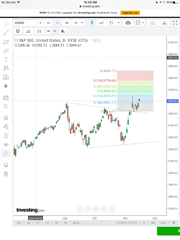This screenshot has width=180, height=240.
Task: Set the range to 7d
Action: (x=56, y=223)
